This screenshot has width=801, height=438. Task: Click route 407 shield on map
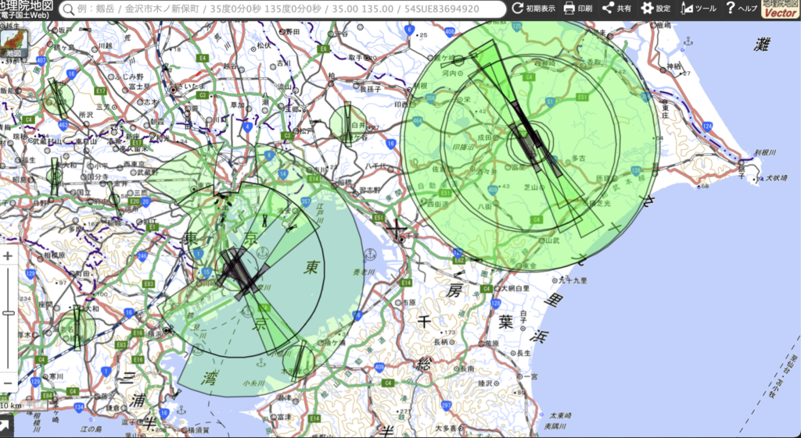tap(41, 60)
